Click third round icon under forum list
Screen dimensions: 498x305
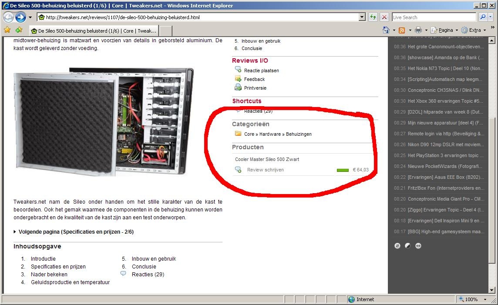point(418,246)
